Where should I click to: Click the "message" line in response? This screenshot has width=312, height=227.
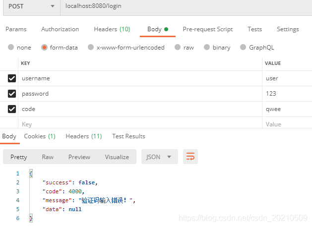coord(89,200)
